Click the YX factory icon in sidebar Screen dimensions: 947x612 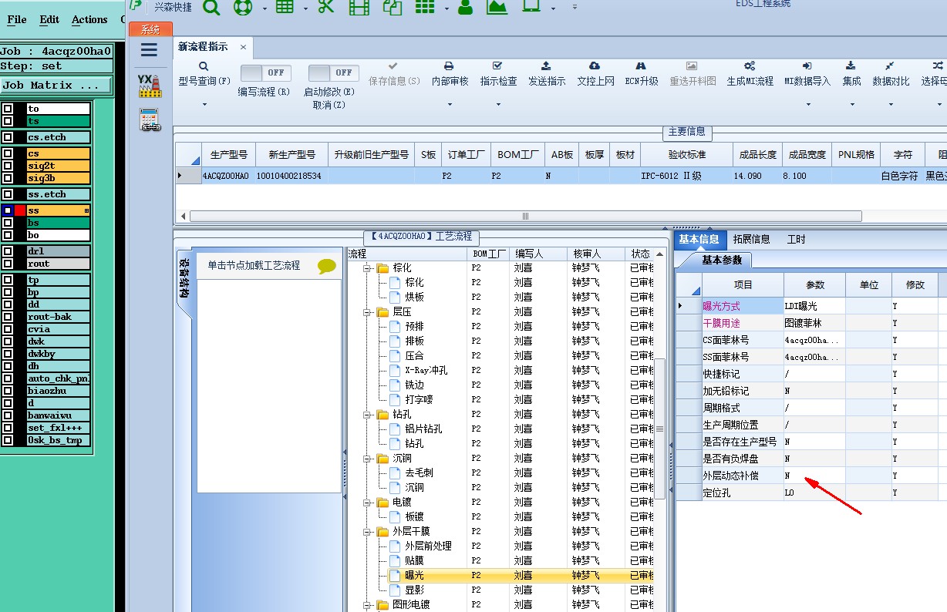tap(149, 86)
